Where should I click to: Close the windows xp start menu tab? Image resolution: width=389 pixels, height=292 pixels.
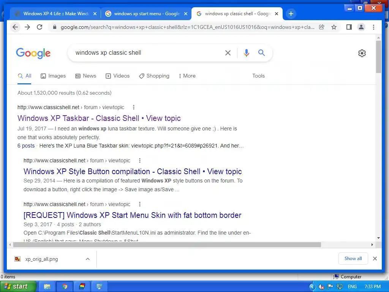click(x=185, y=14)
